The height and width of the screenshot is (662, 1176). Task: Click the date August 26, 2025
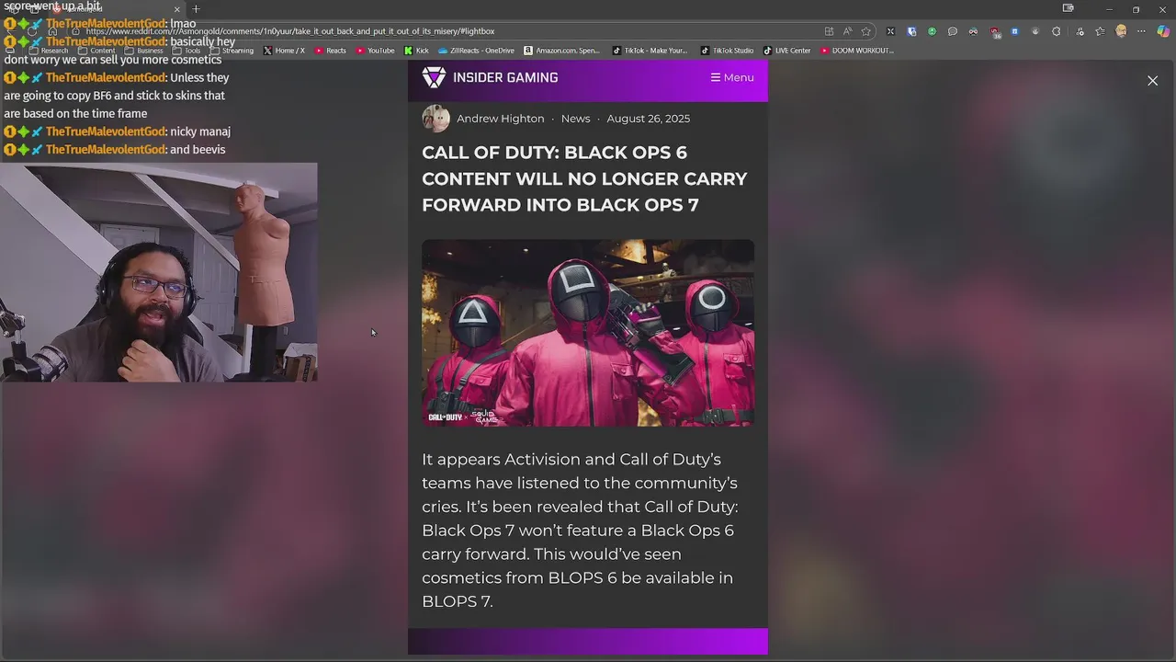click(648, 119)
